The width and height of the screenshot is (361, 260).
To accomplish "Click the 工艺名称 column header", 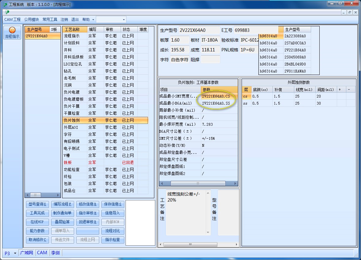I will pyautogui.click(x=75, y=29).
